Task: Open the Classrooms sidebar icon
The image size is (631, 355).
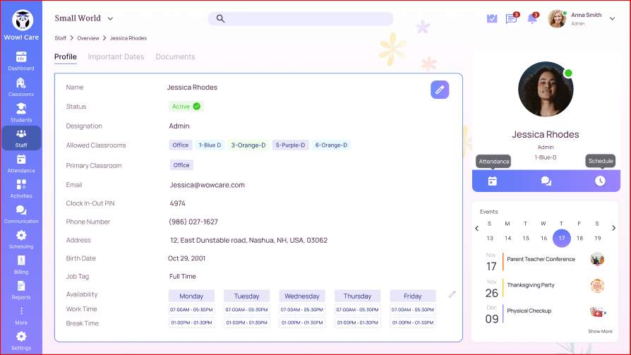Action: (x=21, y=87)
